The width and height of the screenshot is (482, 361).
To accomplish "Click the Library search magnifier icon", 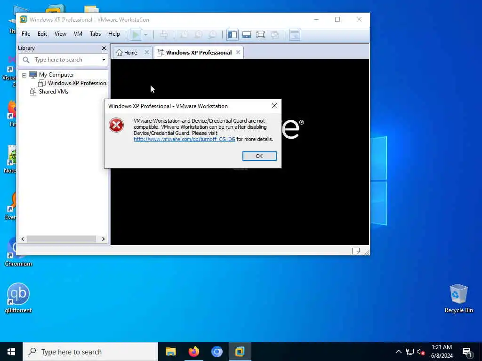I will (26, 60).
